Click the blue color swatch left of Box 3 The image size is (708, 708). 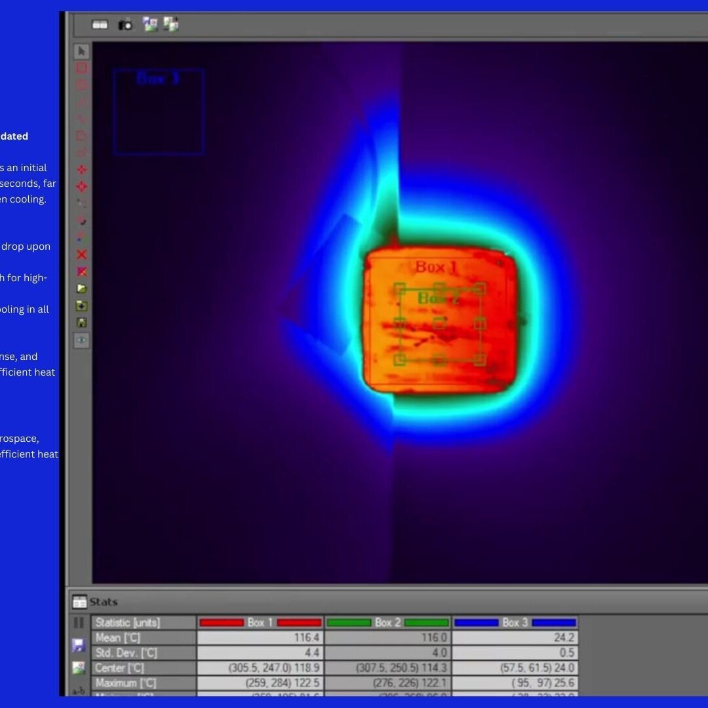pyautogui.click(x=477, y=623)
